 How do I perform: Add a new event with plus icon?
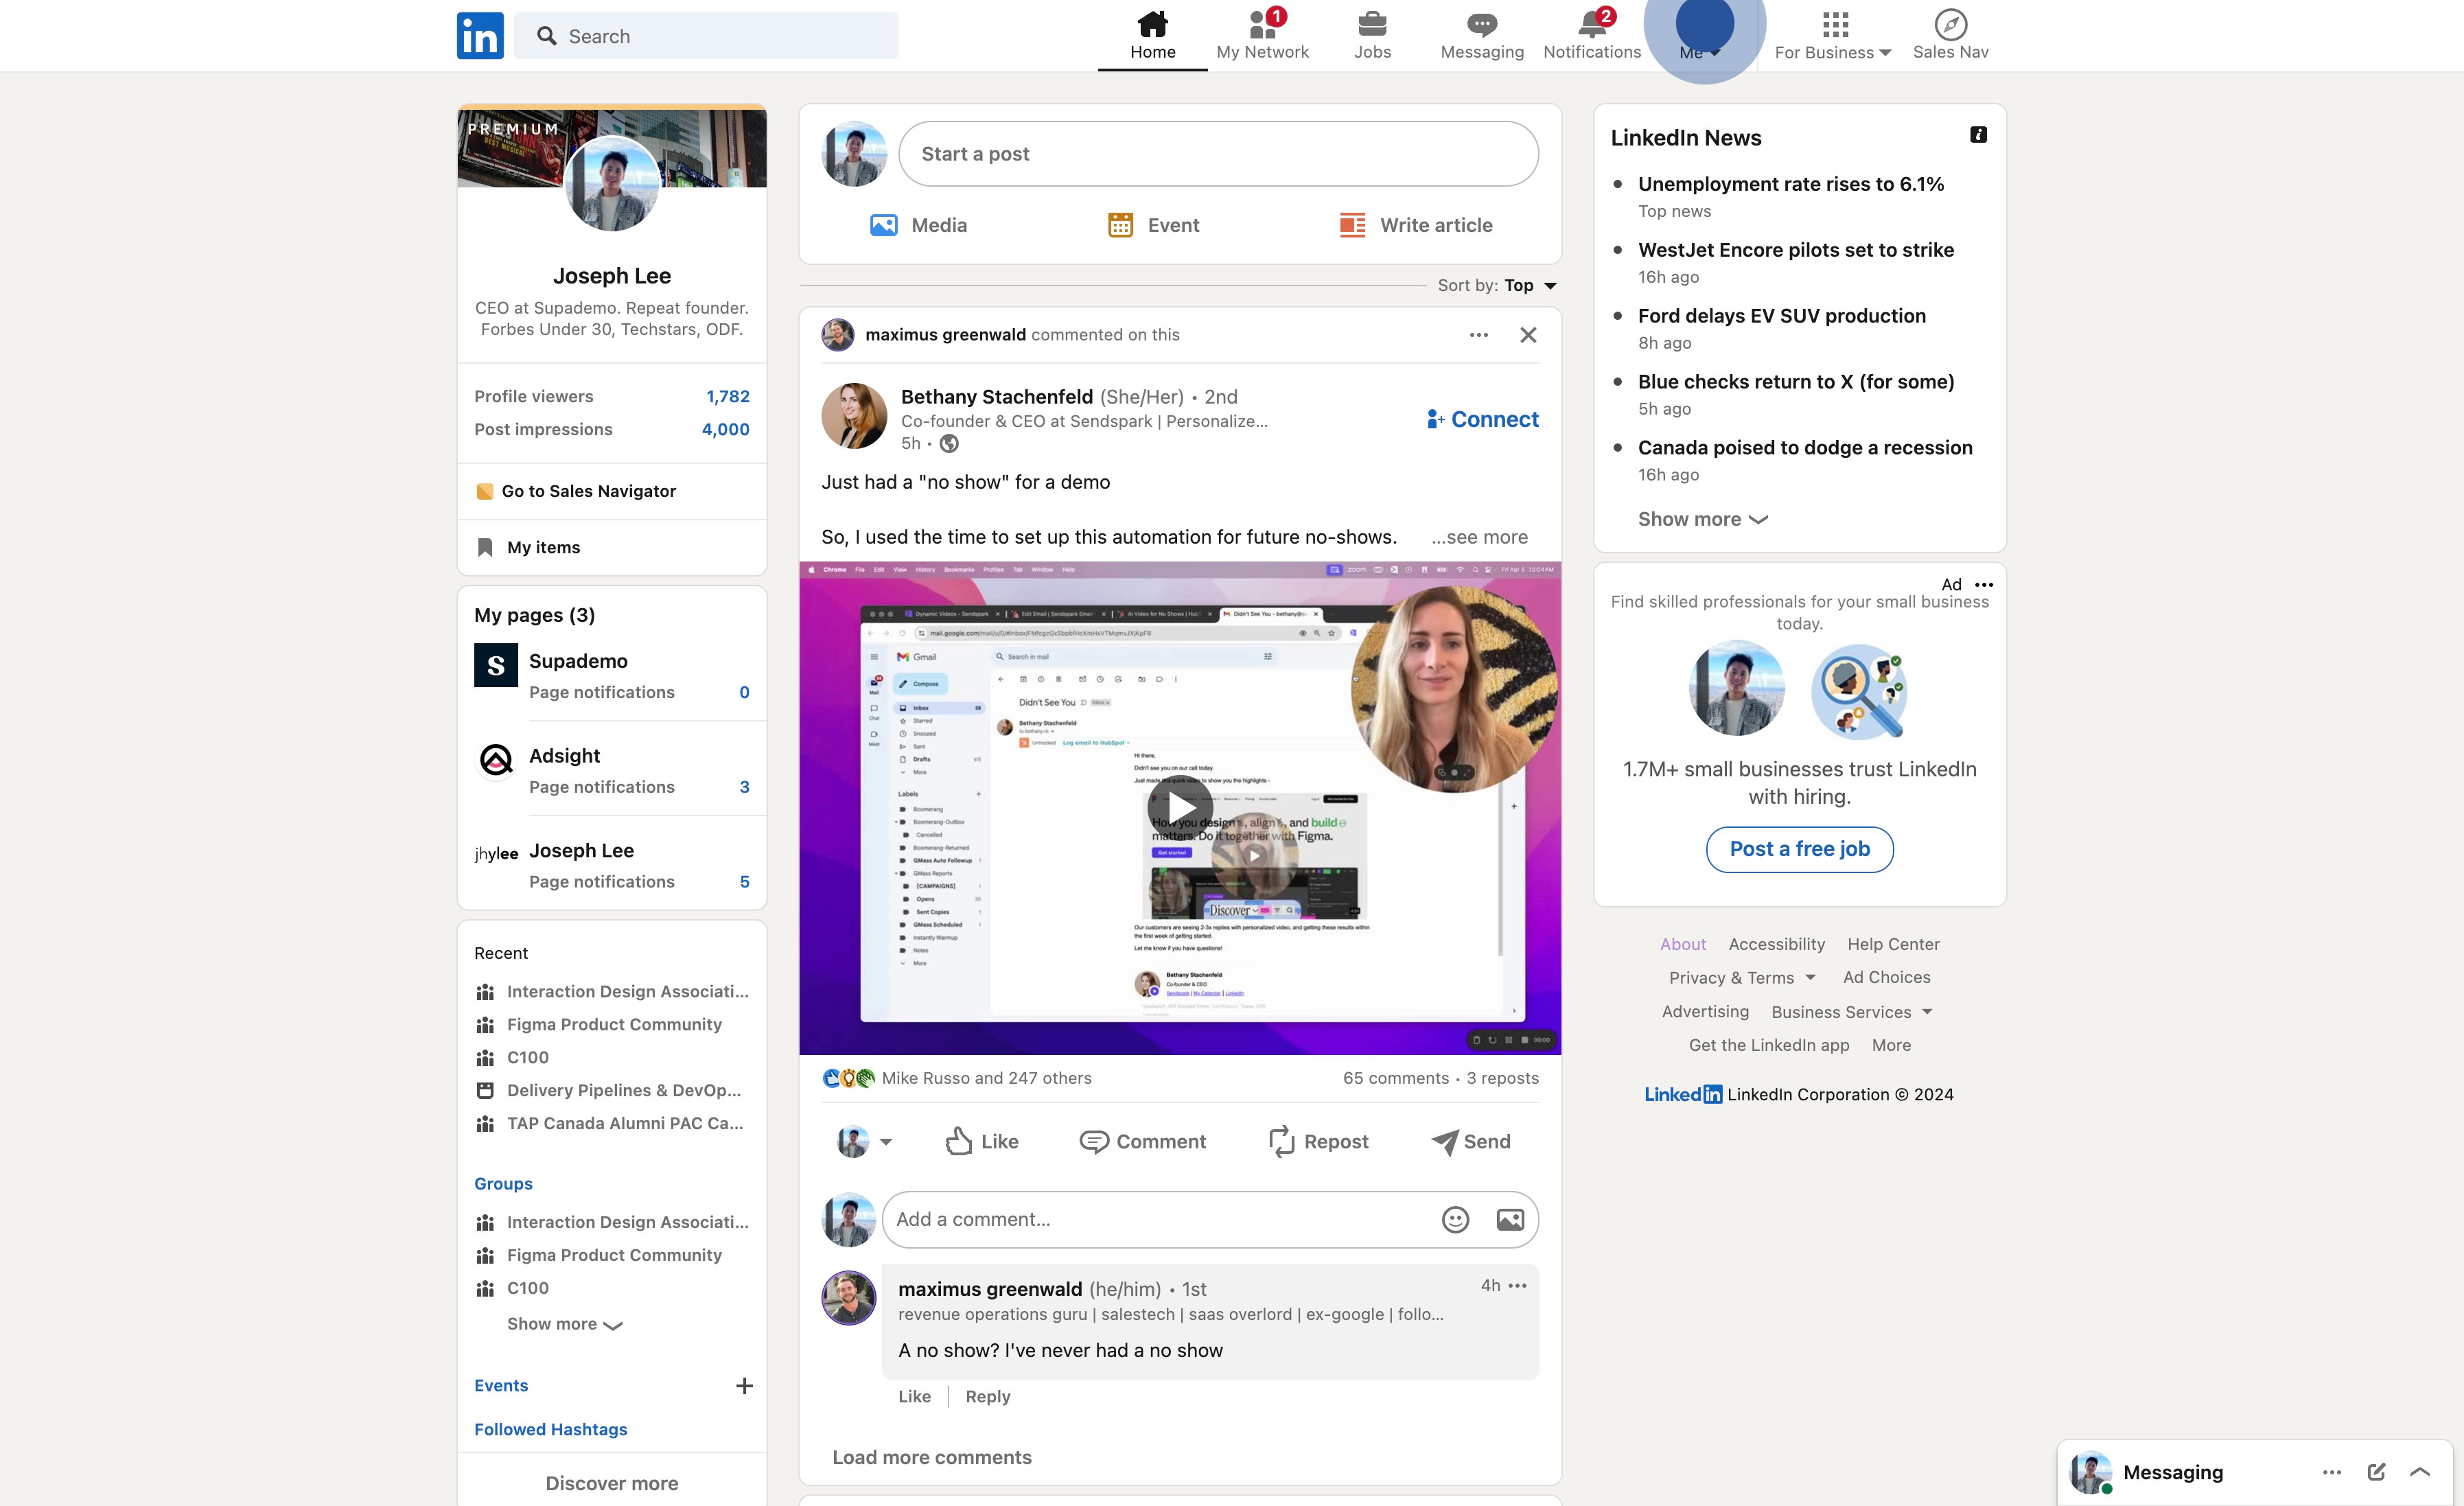743,1385
